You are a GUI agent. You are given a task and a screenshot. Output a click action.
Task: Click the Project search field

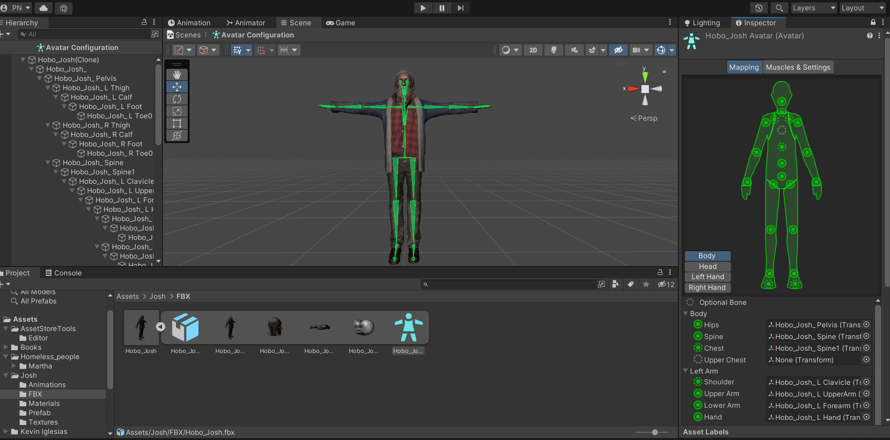(x=509, y=284)
